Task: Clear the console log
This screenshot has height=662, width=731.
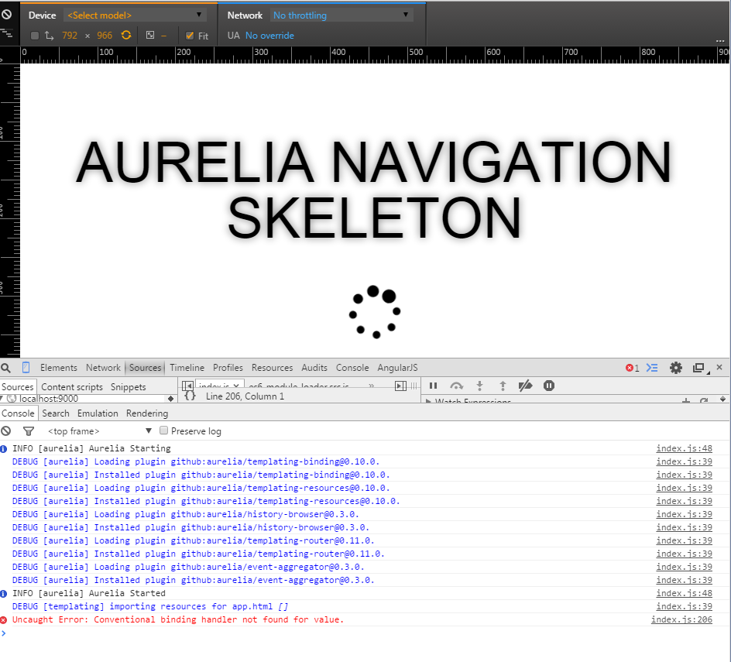Action: pos(6,431)
